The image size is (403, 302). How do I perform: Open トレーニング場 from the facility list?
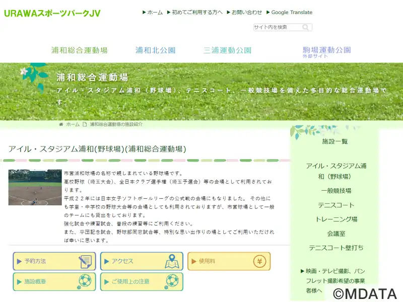pos(336,219)
